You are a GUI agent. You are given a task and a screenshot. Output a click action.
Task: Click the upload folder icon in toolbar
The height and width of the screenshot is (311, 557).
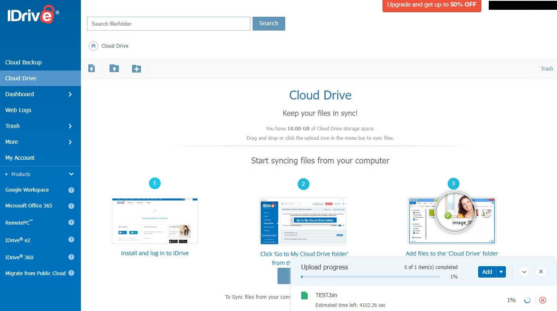(114, 68)
